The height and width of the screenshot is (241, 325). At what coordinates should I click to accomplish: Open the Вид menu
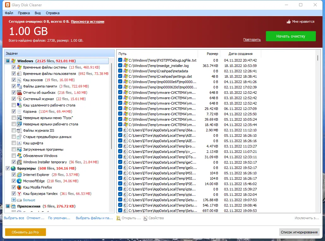tap(38, 13)
